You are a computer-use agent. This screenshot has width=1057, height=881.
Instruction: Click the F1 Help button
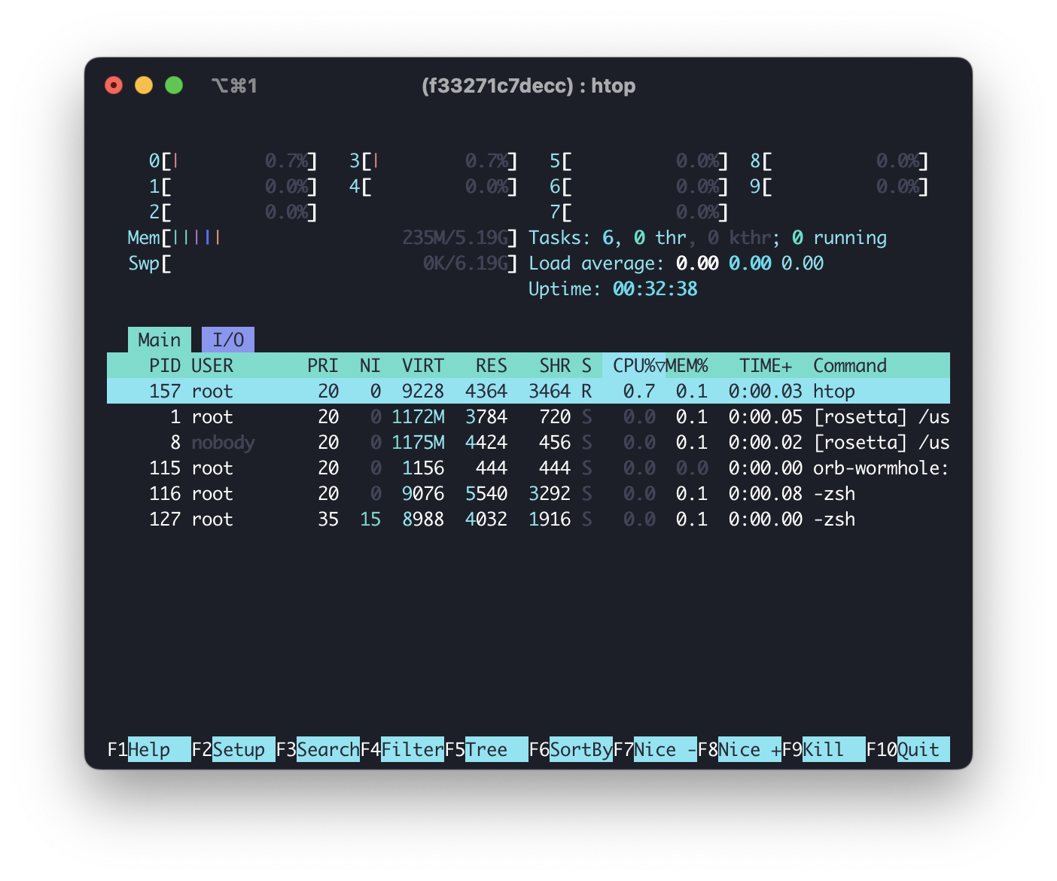[x=149, y=749]
